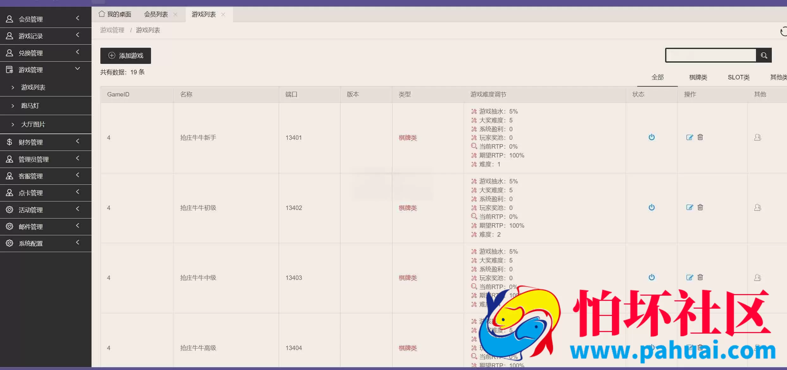Switch to the 会员列表 tab
Image resolution: width=787 pixels, height=370 pixels.
[156, 14]
